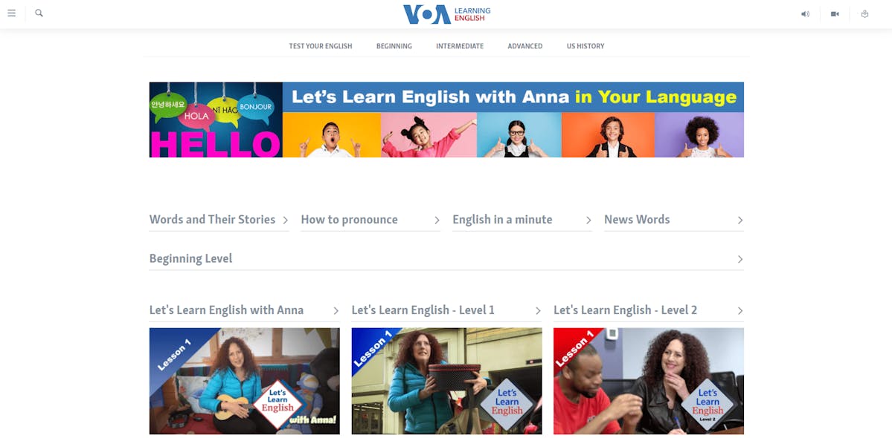Expand the Beginning Level section arrow
This screenshot has height=438, width=892.
click(740, 259)
